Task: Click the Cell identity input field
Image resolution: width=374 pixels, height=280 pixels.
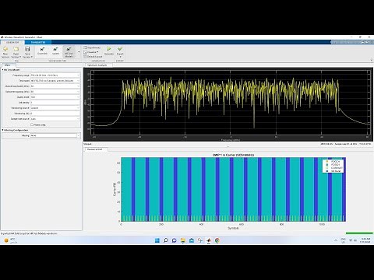Action: pos(55,103)
